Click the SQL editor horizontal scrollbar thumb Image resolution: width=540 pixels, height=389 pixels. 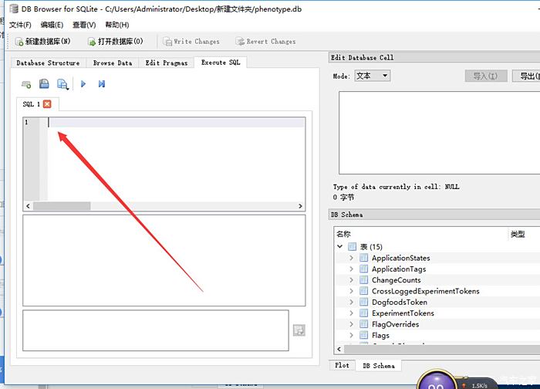pyautogui.click(x=62, y=206)
